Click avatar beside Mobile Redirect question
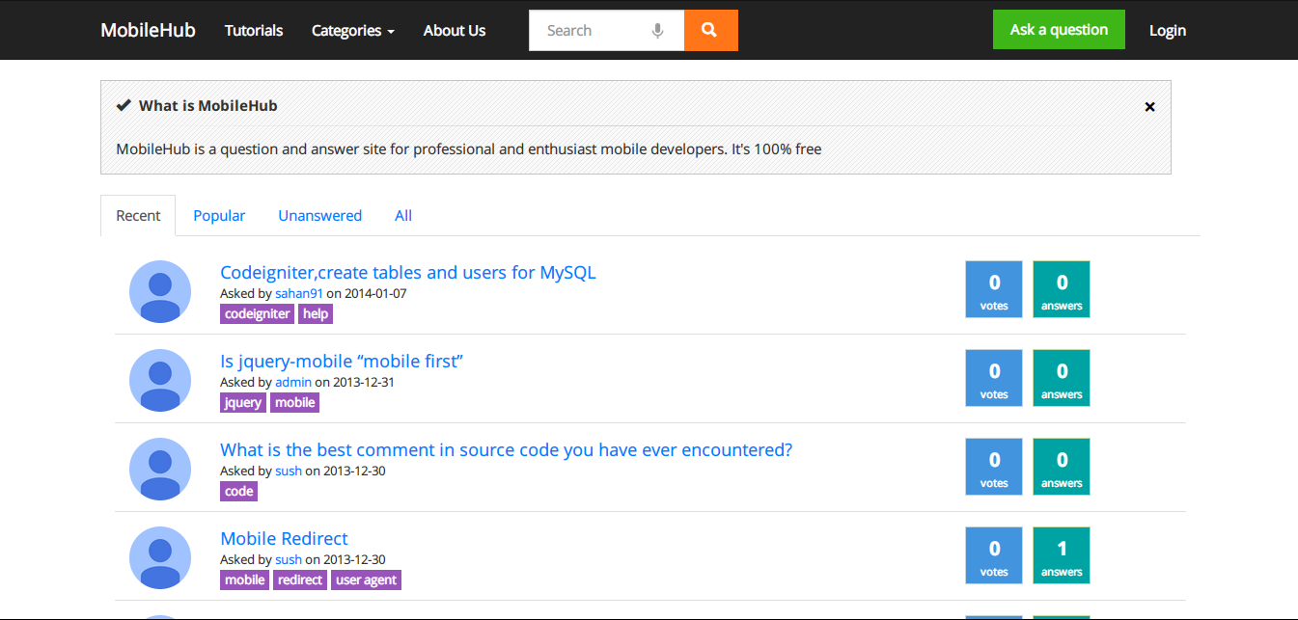This screenshot has width=1298, height=620. click(x=160, y=557)
